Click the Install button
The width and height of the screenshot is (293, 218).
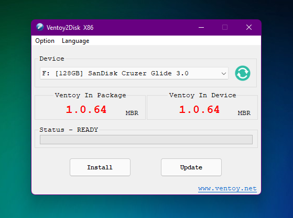(x=100, y=167)
